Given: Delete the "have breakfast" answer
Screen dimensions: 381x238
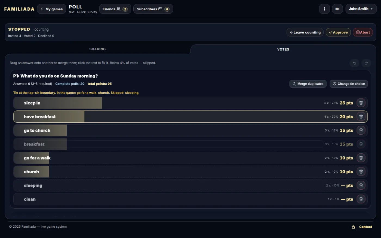Looking at the screenshot, I should (361, 117).
